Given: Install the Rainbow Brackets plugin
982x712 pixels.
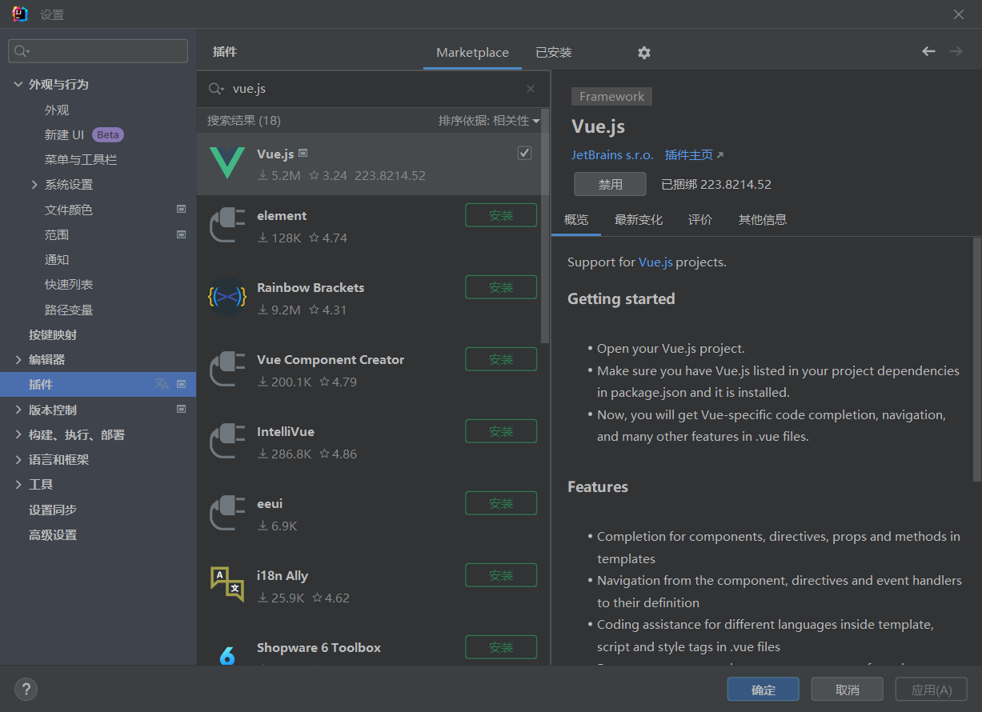Looking at the screenshot, I should [x=501, y=287].
